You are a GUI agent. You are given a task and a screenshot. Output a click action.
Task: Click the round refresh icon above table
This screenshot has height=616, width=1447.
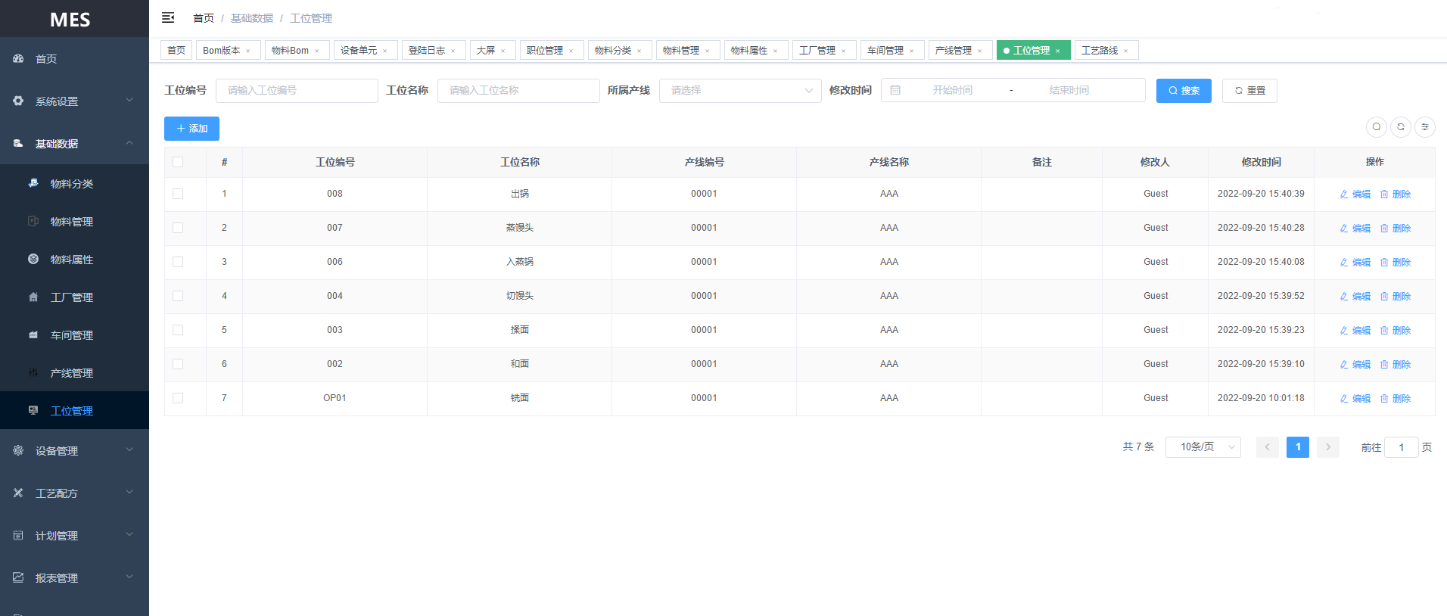[x=1400, y=127]
